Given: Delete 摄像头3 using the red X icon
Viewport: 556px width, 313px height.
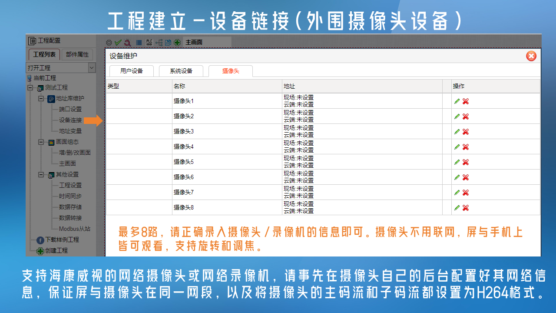Looking at the screenshot, I should click(466, 132).
